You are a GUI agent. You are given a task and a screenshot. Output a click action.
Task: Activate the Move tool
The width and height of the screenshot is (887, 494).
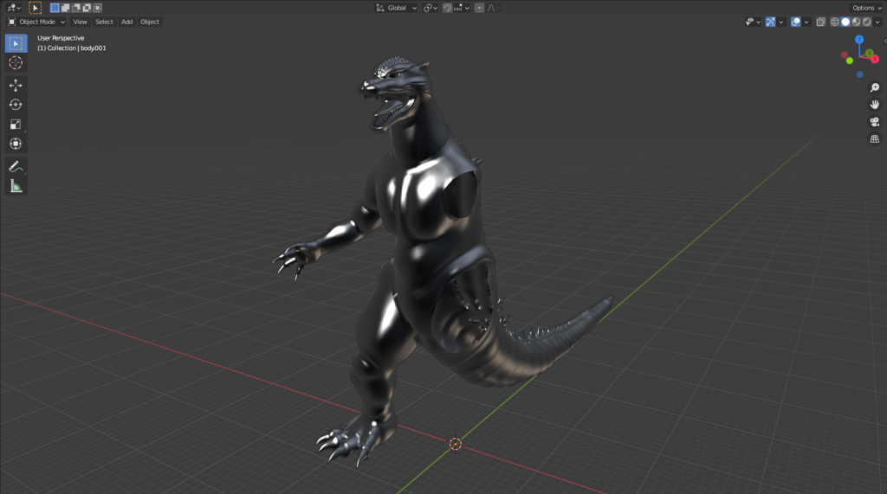[16, 86]
